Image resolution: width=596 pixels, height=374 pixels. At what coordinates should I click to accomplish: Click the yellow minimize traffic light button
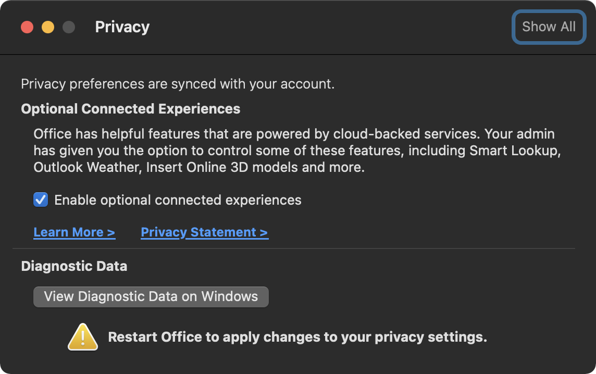pyautogui.click(x=47, y=27)
